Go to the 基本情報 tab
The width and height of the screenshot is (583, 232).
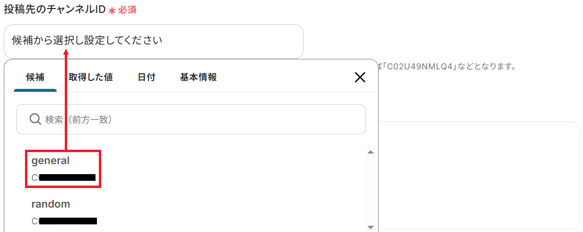[198, 77]
